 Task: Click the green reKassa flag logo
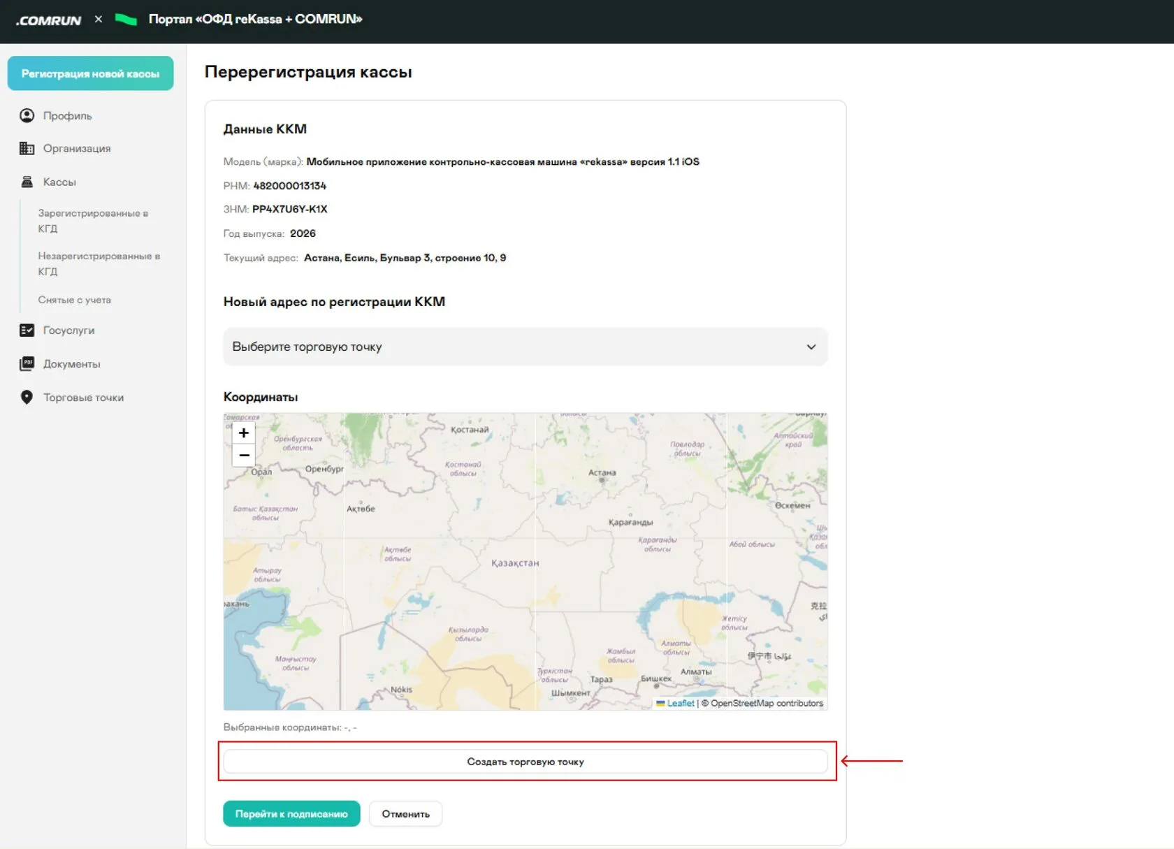pos(126,20)
